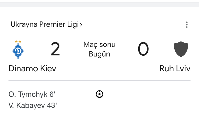Screen dimensions: 199x114
Task: Click the letter D inside Dinamo crest
Action: point(18,51)
